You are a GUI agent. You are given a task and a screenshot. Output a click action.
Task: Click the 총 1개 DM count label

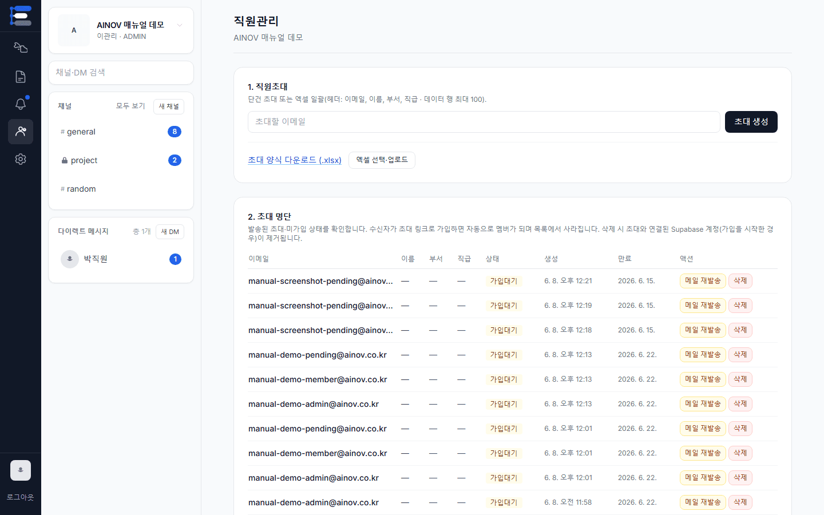tap(141, 232)
